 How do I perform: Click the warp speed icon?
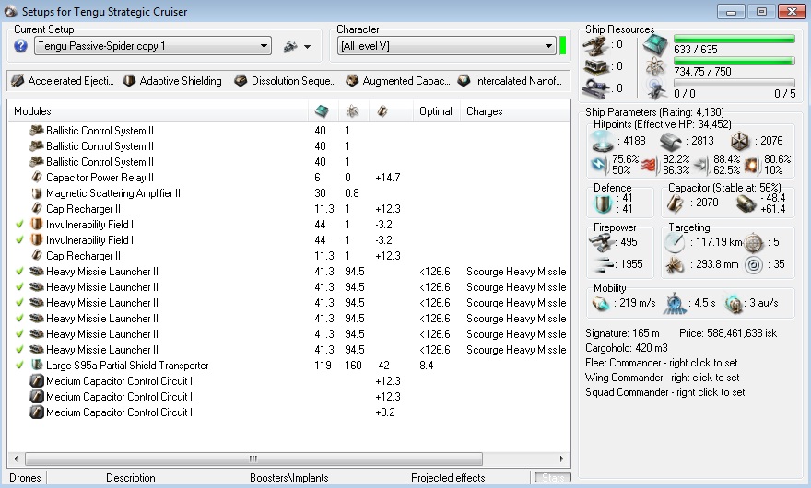click(x=734, y=304)
